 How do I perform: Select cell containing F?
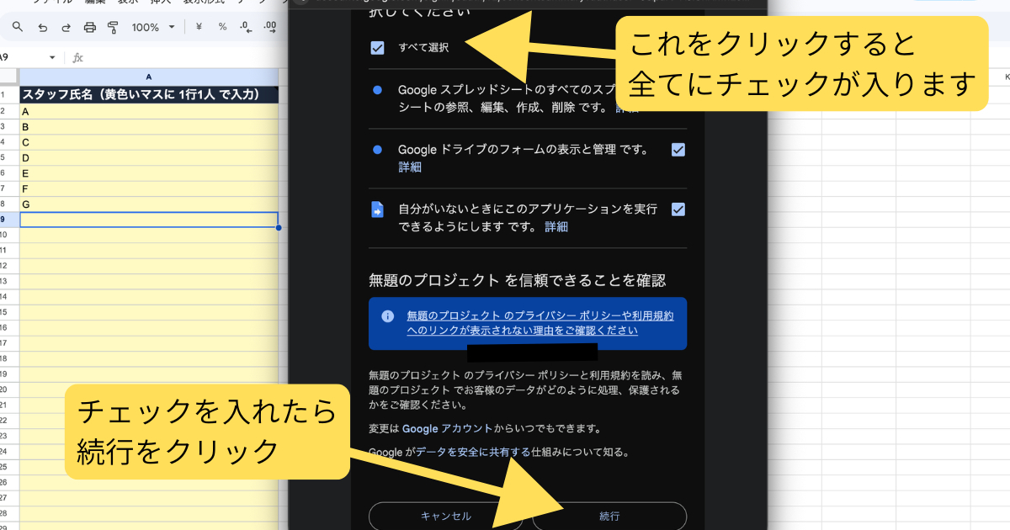pos(149,188)
